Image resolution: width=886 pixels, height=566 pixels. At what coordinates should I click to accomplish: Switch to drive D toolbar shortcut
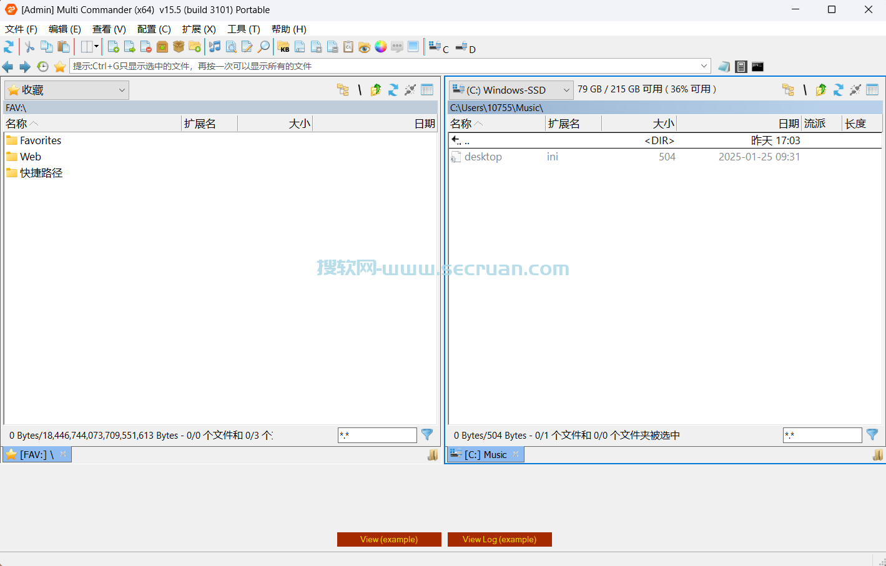coord(466,47)
